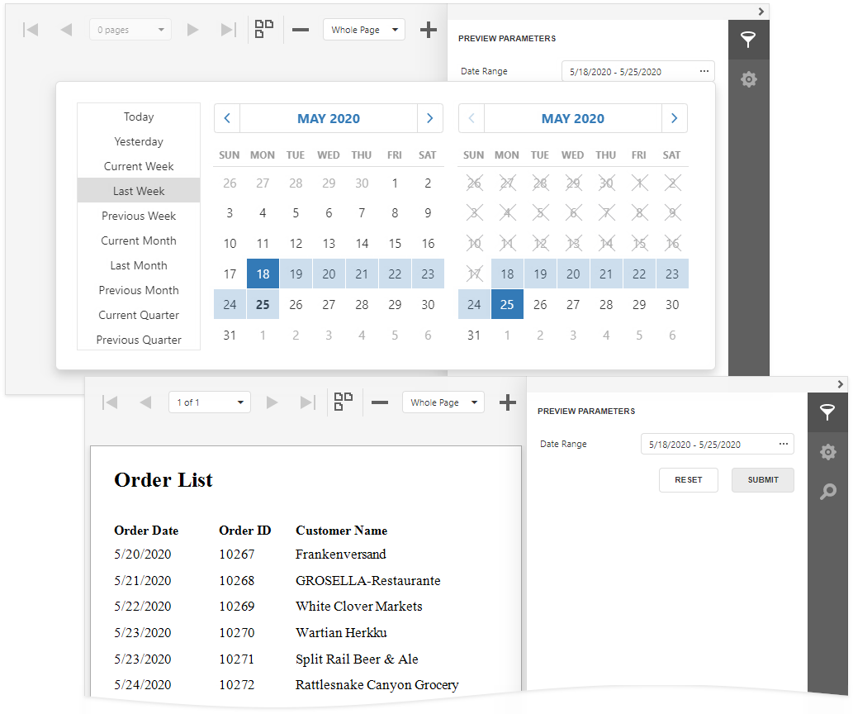Click the Search magnifier in the sidebar

pos(828,492)
